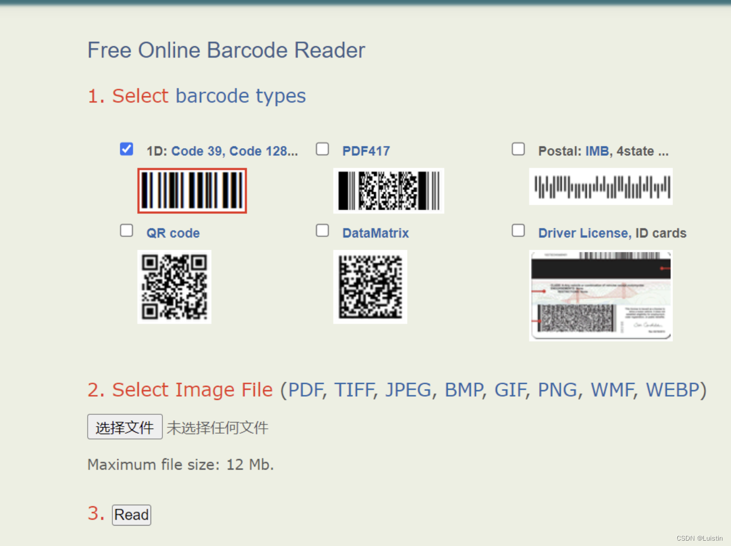731x546 pixels.
Task: Click the JPEG format link
Action: click(408, 390)
